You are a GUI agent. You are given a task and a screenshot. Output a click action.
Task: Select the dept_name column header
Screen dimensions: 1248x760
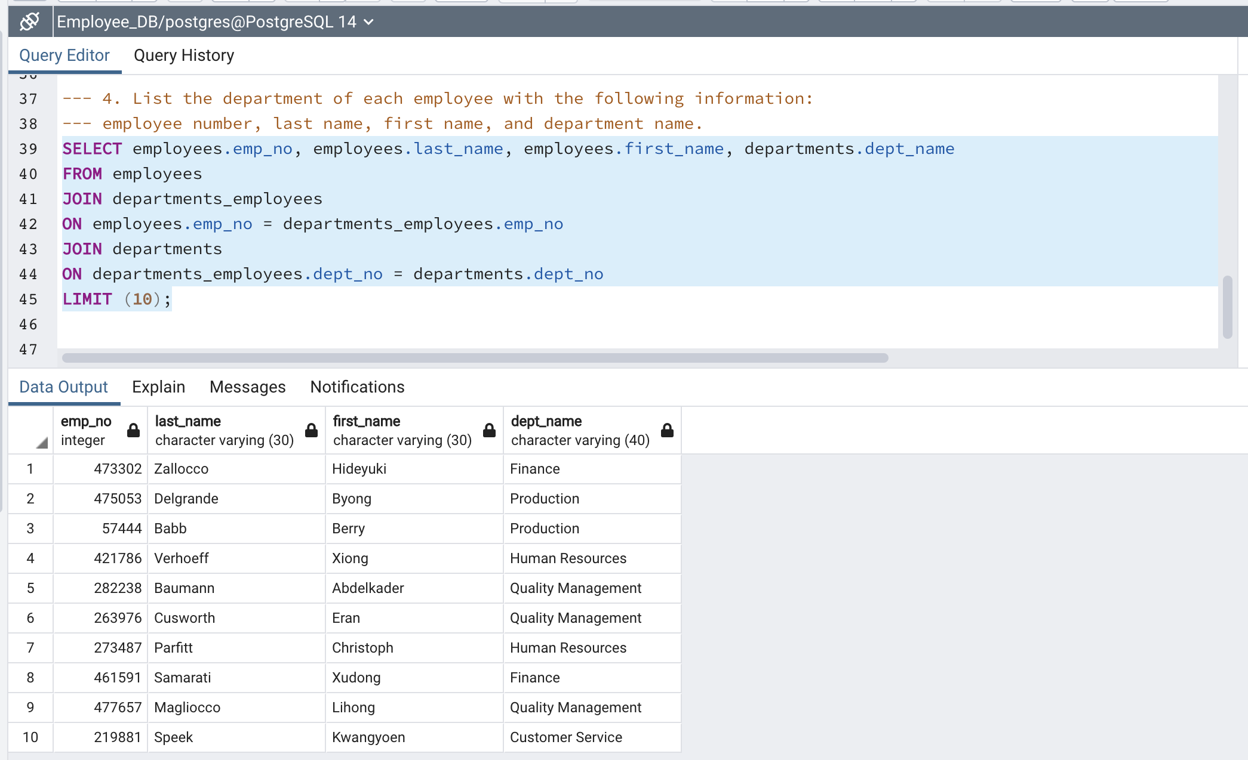click(x=592, y=431)
